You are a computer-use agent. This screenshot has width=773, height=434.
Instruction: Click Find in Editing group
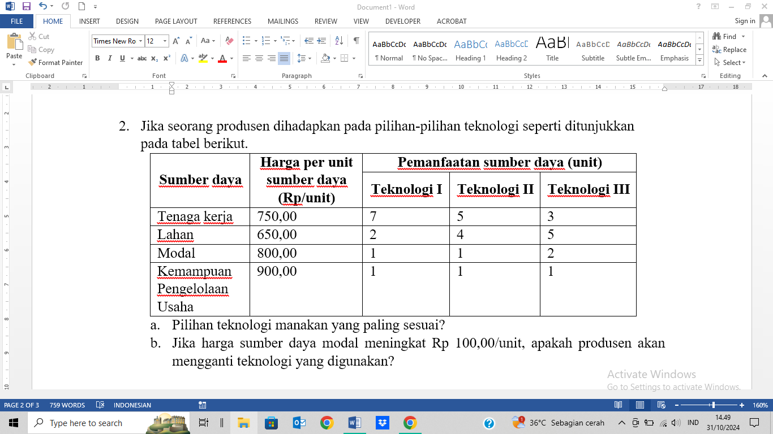tap(725, 36)
